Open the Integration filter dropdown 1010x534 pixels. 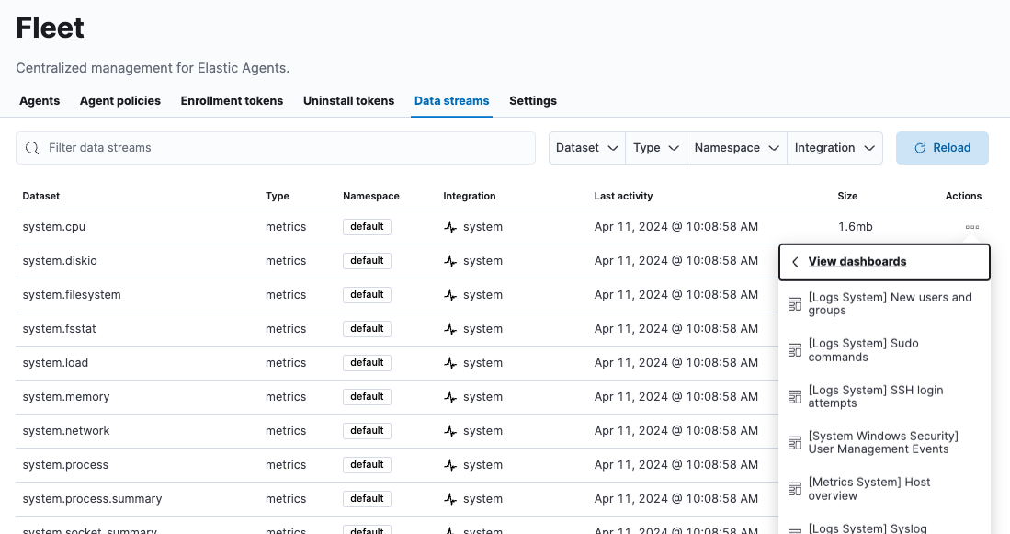(x=834, y=147)
